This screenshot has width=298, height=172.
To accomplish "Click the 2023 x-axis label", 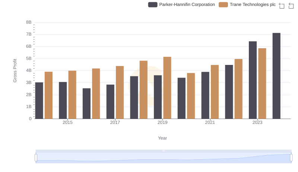I will pos(257,122).
